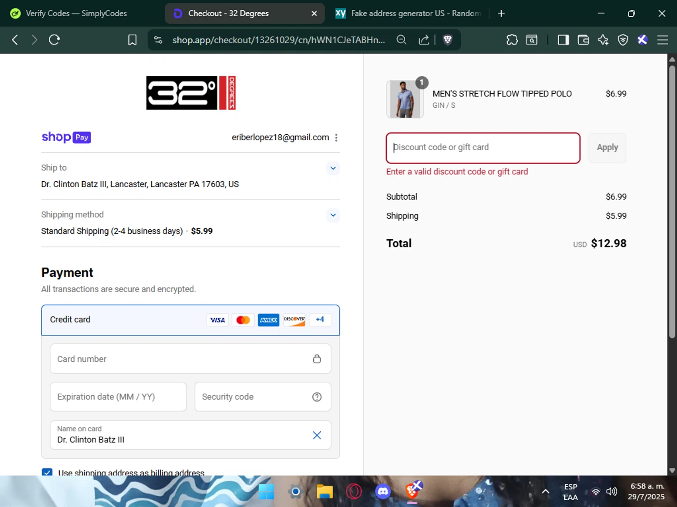Focus the Expiration date field
Viewport: 677px width, 507px height.
tap(118, 397)
